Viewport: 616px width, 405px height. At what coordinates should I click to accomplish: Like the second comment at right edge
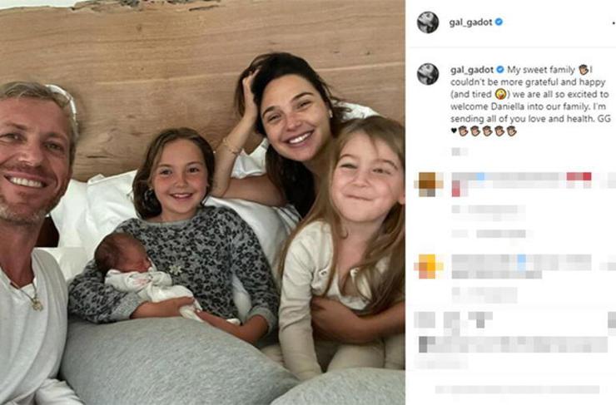[x=609, y=266]
